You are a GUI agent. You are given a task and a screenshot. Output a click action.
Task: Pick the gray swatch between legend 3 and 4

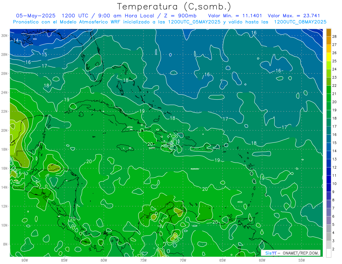point(329,237)
